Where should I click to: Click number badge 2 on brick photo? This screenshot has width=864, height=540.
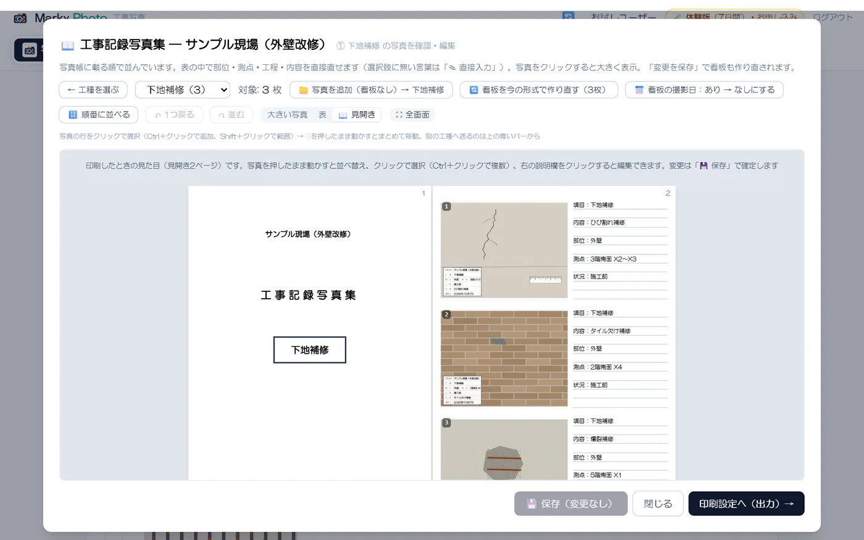446,315
